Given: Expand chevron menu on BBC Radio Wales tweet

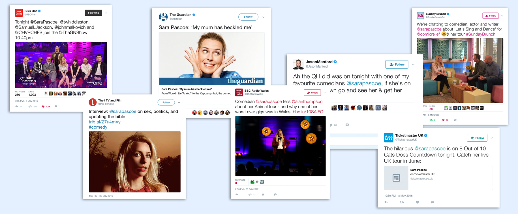Looking at the screenshot, I should 325,93.
